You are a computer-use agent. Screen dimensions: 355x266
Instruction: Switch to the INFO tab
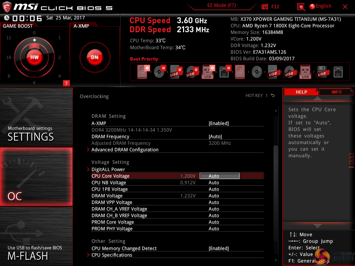click(336, 92)
